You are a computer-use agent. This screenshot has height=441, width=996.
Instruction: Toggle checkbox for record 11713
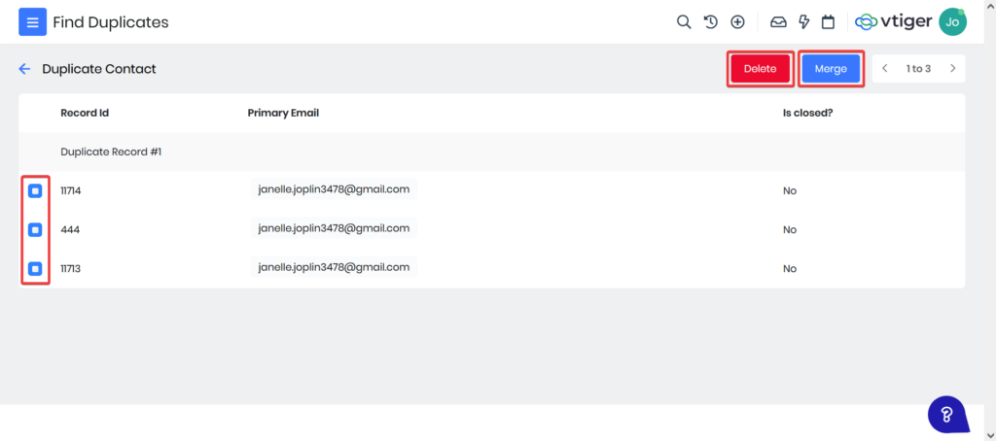(x=35, y=268)
